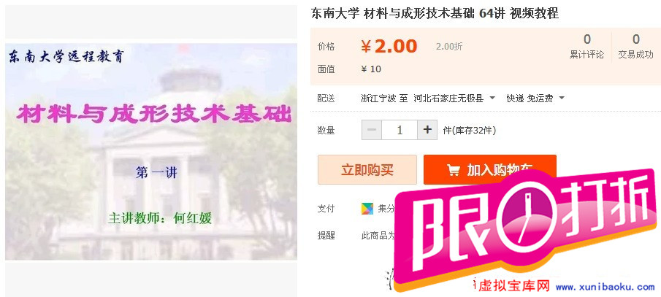Click the 虚拟宝库网 watermark text
This screenshot has height=297, width=661.
514,287
